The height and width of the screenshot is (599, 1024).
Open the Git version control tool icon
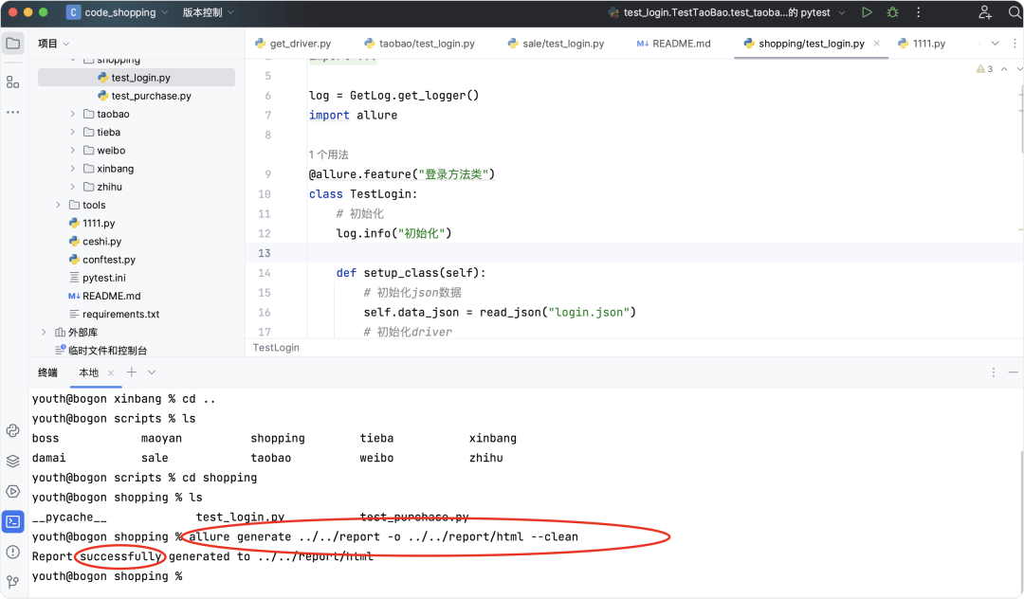pyautogui.click(x=13, y=581)
